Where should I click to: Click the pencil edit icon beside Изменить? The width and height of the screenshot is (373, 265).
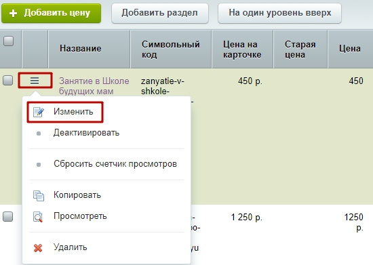tap(38, 112)
